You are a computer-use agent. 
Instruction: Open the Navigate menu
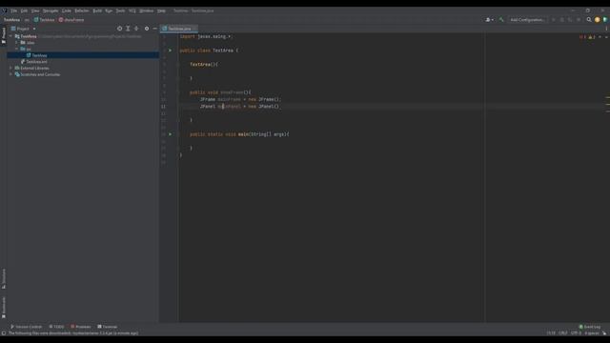coord(51,10)
